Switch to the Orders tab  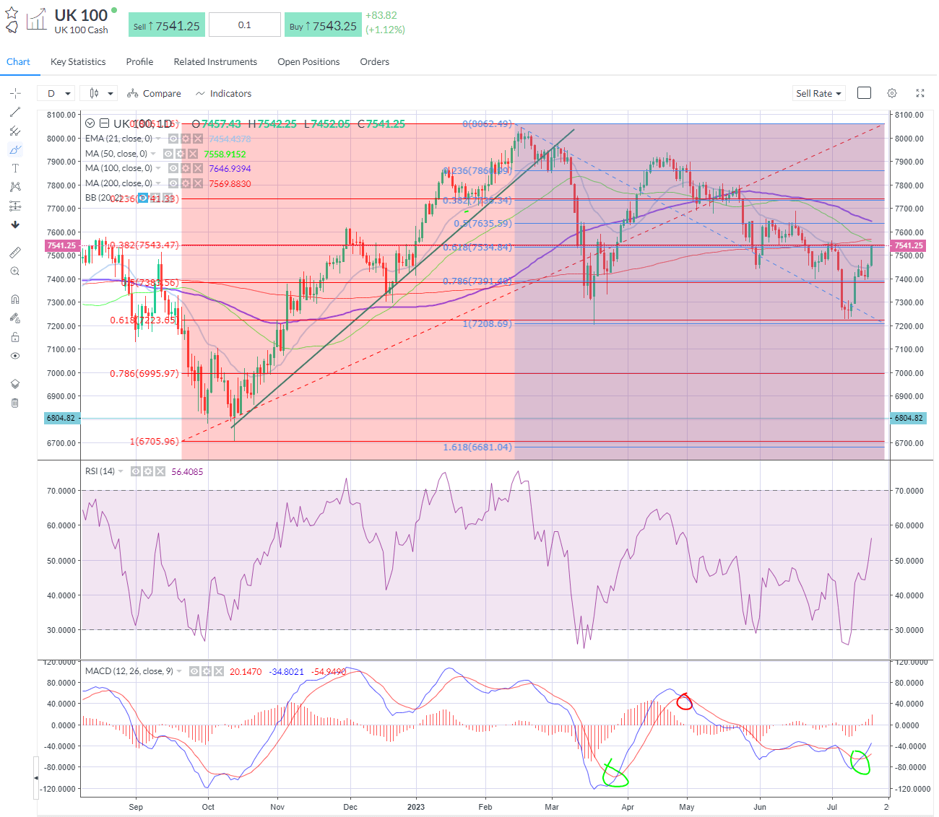coord(374,62)
